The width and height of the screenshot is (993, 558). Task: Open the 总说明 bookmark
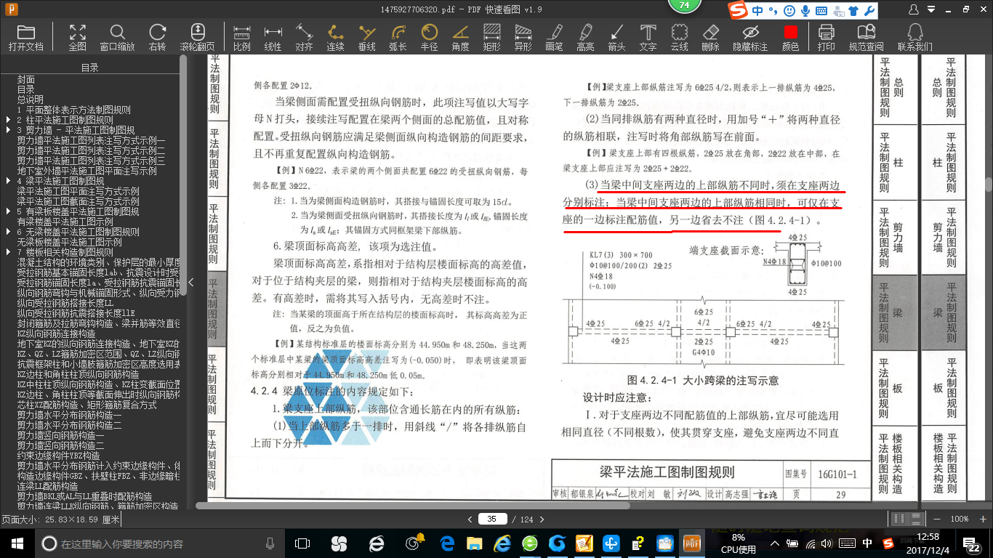[x=31, y=100]
